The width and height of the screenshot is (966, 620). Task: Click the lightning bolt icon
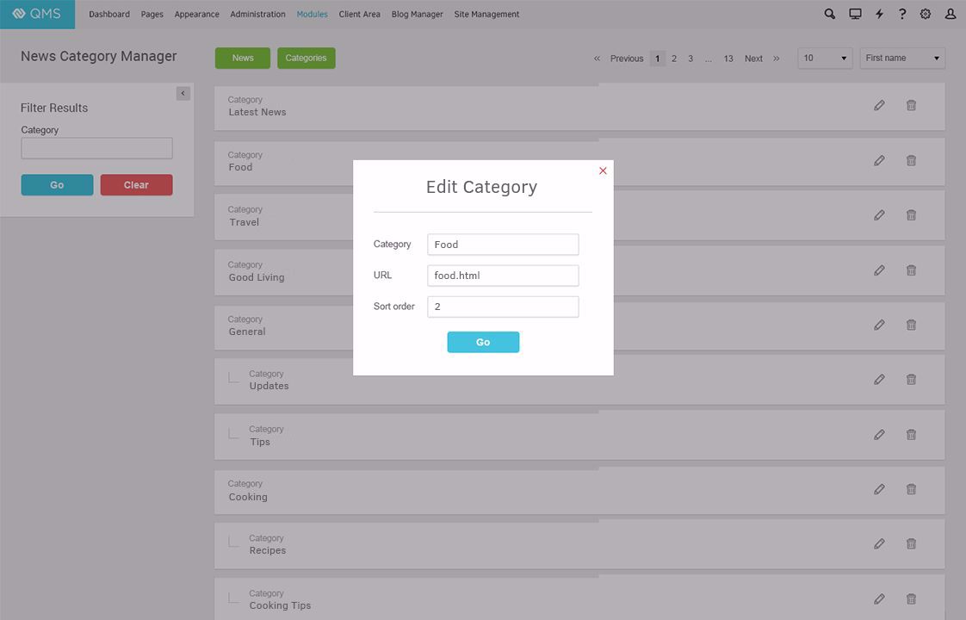879,14
